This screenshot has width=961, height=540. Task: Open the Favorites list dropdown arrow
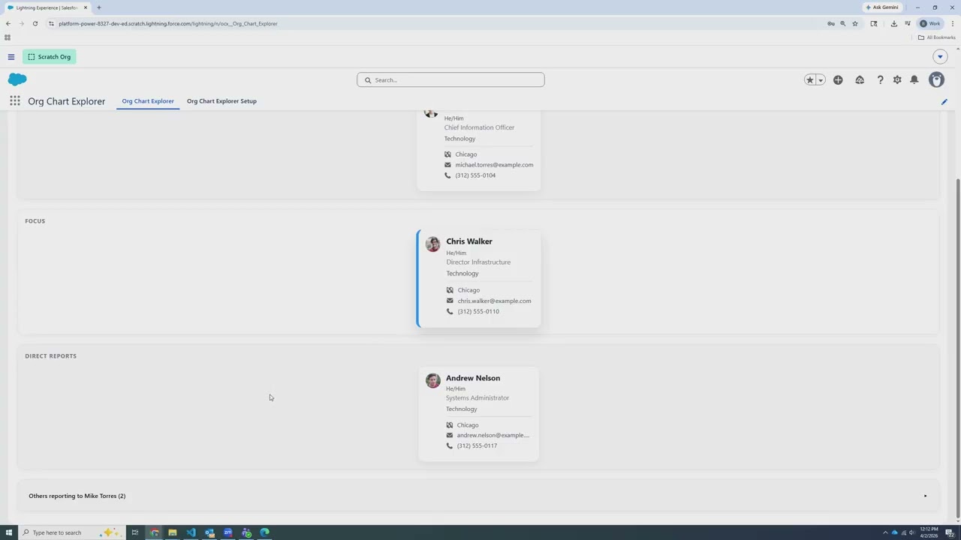pos(821,79)
